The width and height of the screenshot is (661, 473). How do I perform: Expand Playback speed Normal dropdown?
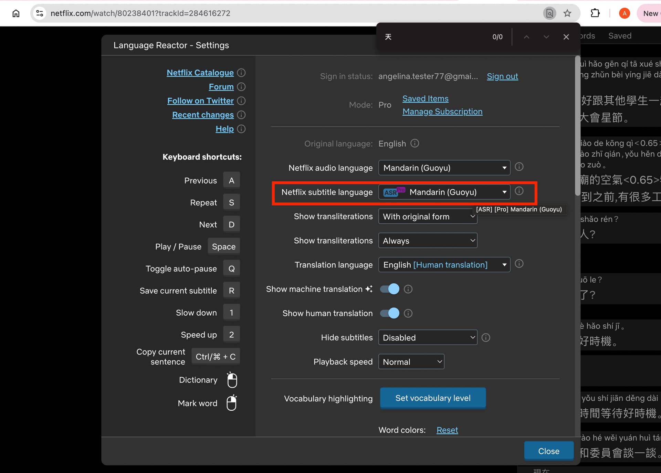(411, 362)
